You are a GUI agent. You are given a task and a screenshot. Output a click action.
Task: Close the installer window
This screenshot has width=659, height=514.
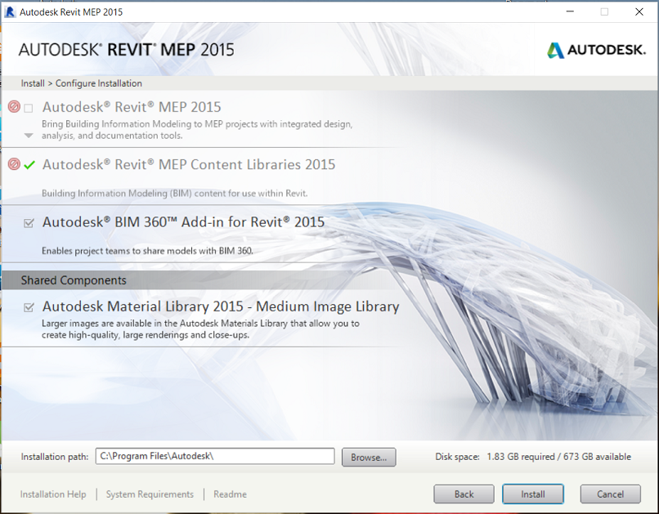(639, 11)
